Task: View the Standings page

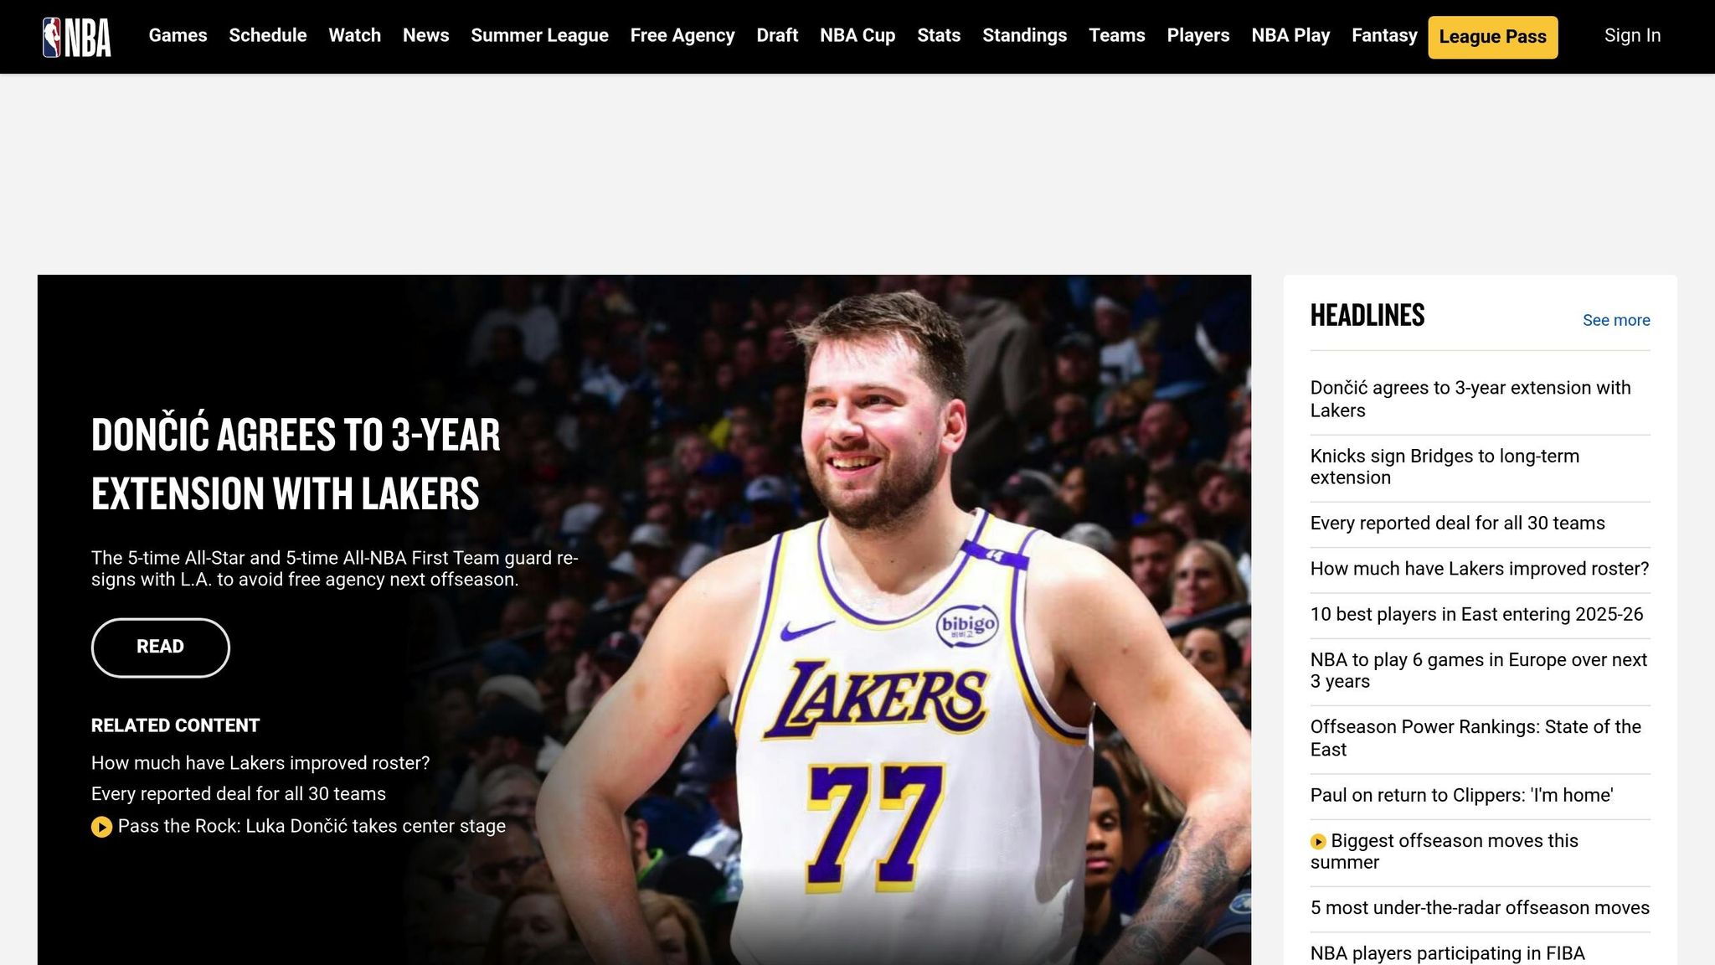Action: click(x=1024, y=36)
